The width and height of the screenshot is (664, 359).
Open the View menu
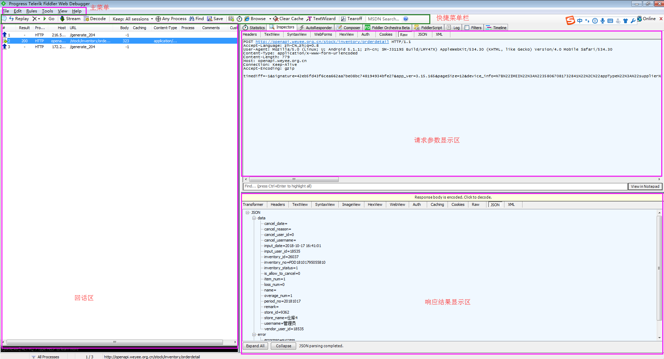tap(62, 11)
